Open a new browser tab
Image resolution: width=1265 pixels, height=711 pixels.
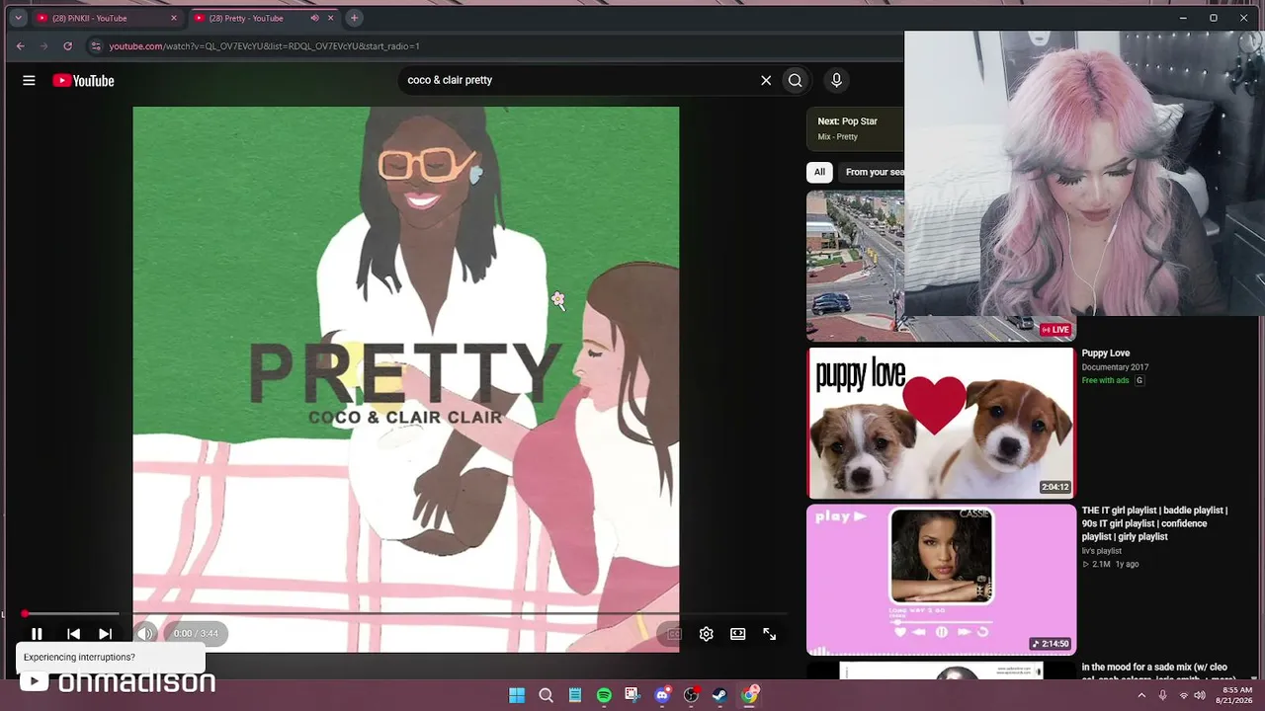point(354,18)
